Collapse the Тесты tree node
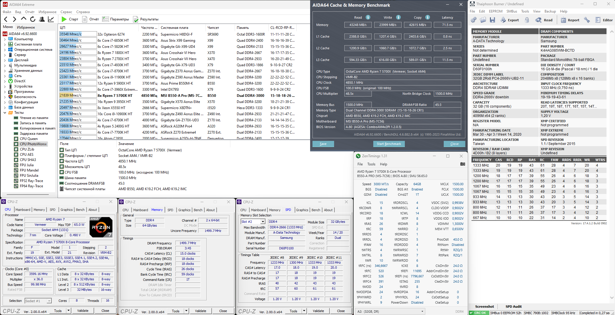The height and width of the screenshot is (315, 615). [x=5, y=113]
